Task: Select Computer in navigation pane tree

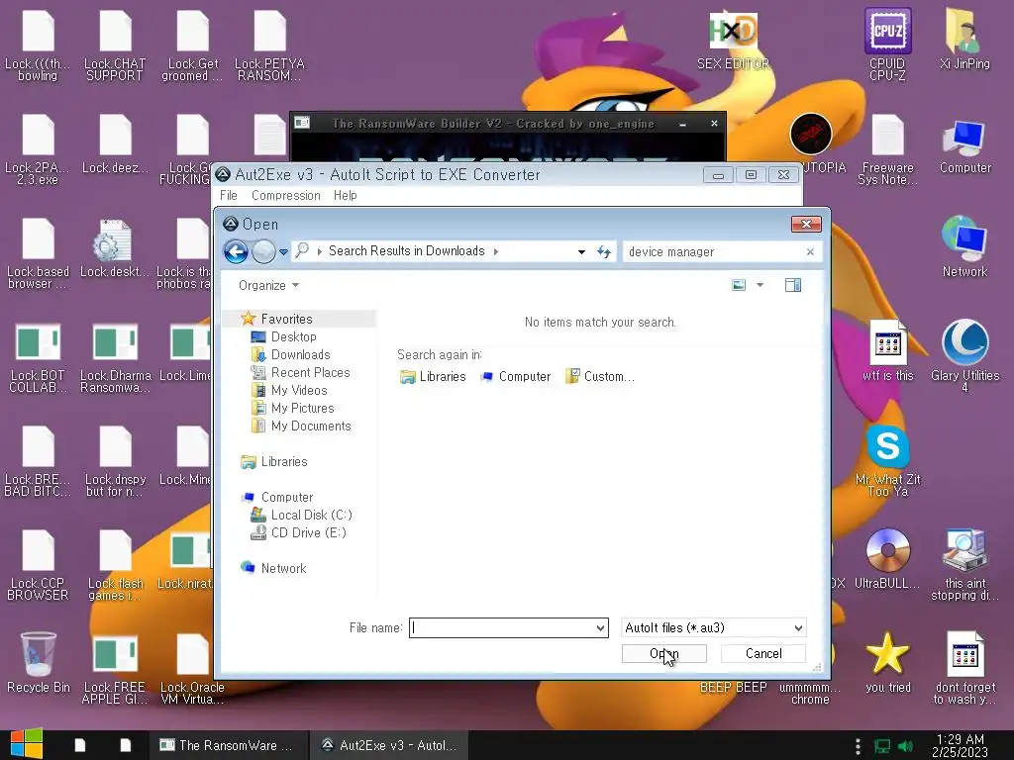Action: (287, 497)
